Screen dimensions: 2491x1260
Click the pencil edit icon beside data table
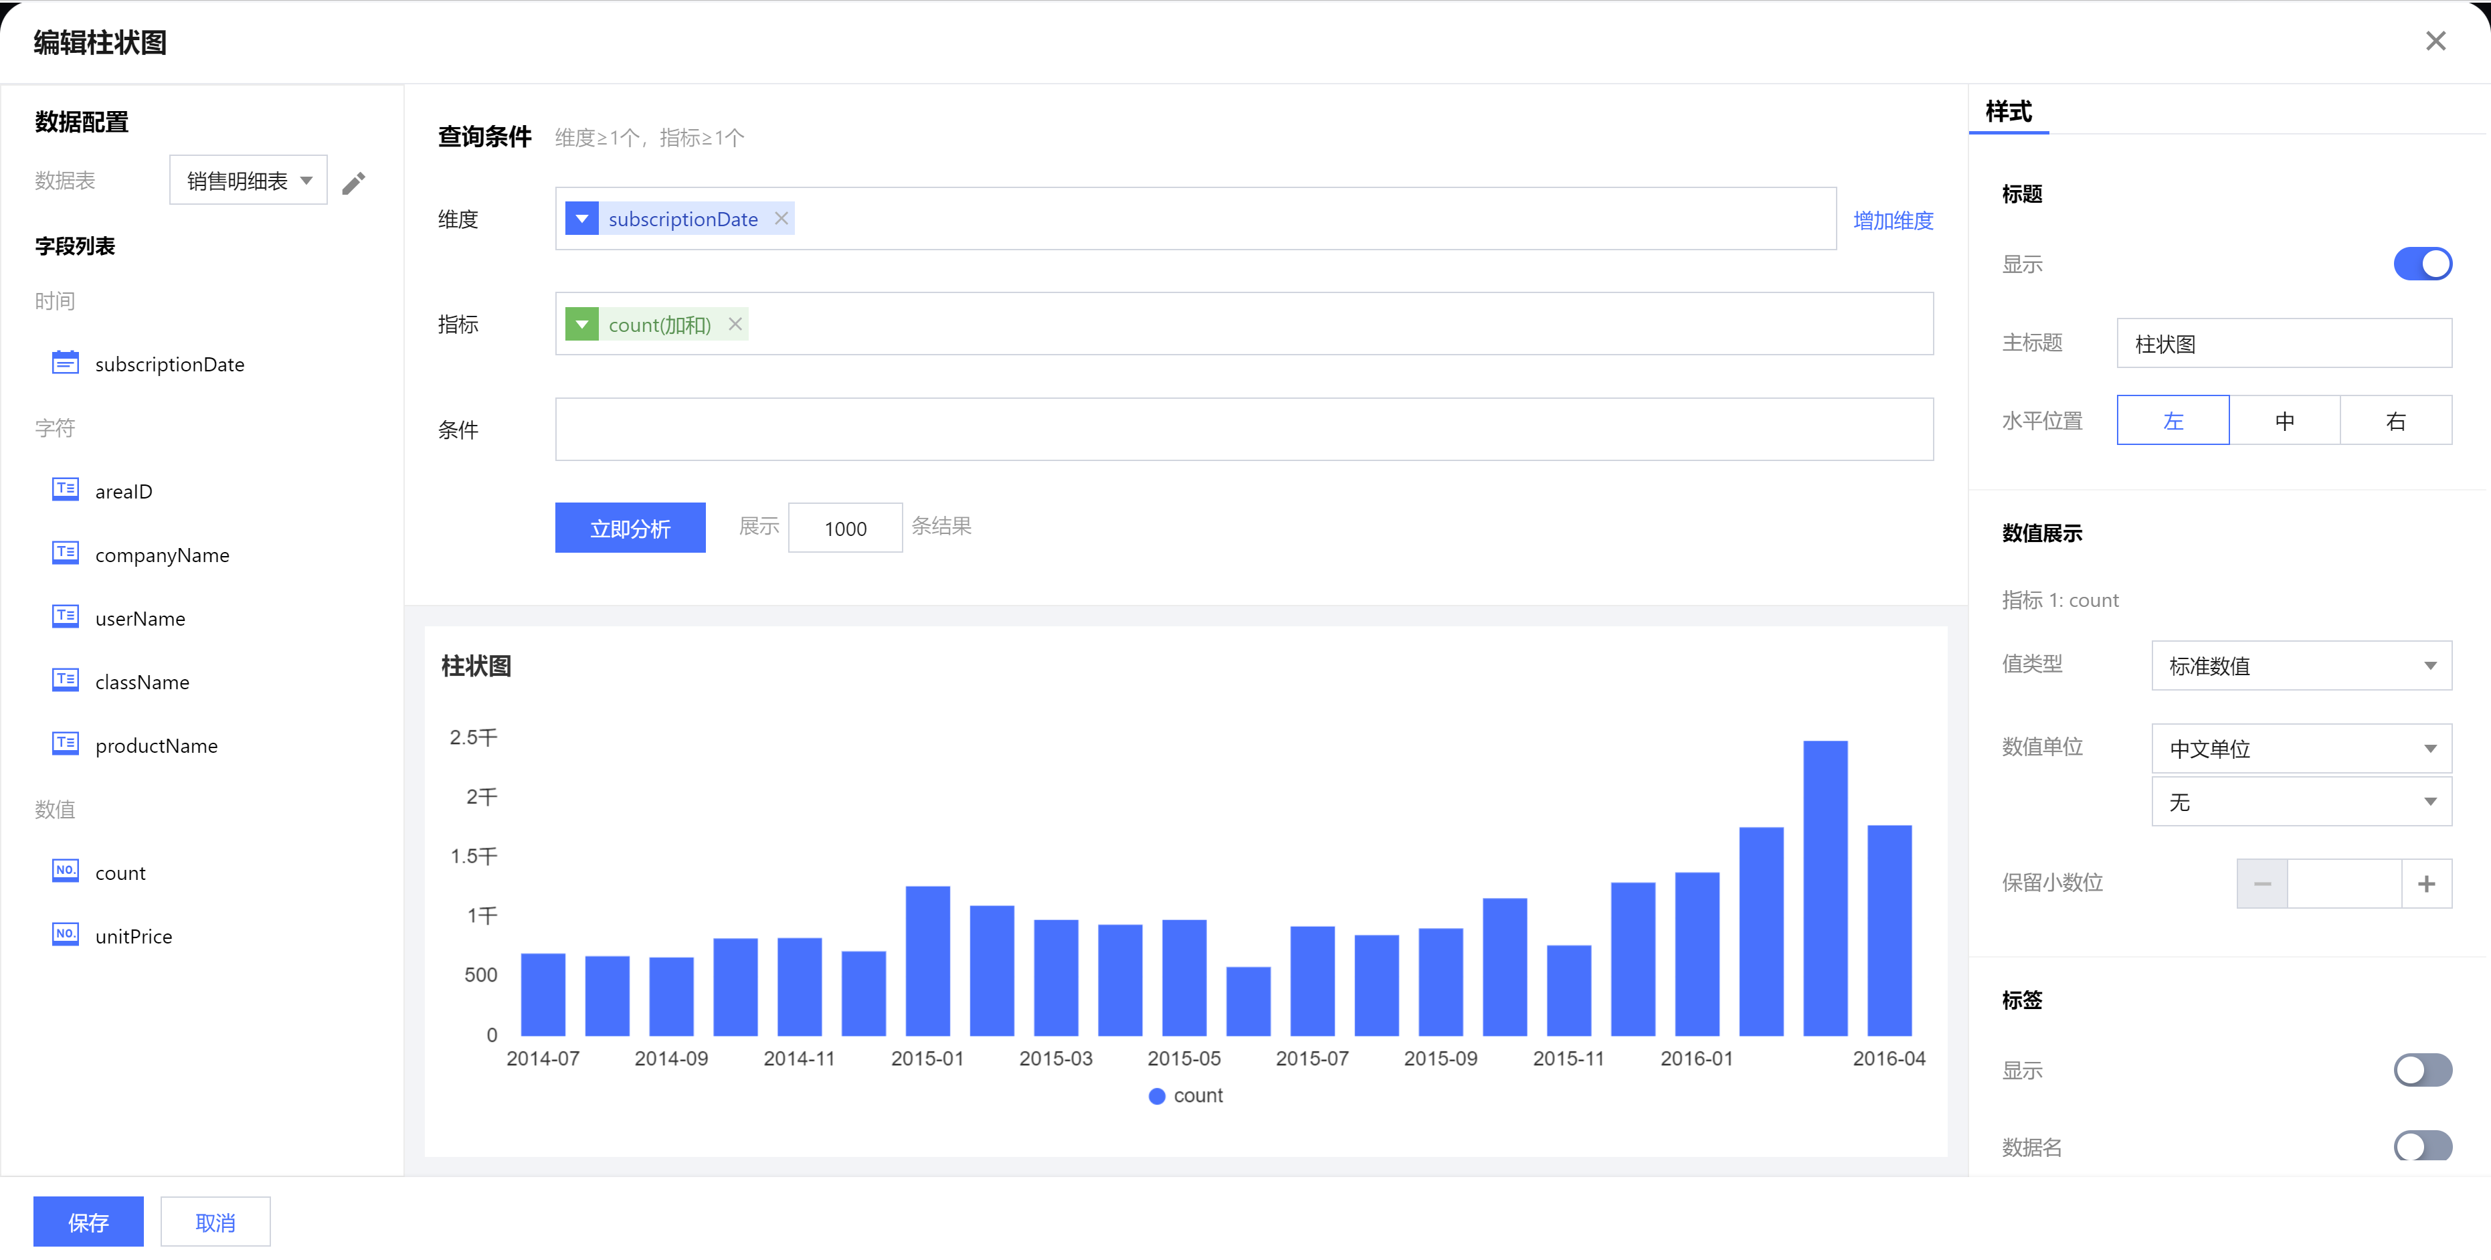353,183
